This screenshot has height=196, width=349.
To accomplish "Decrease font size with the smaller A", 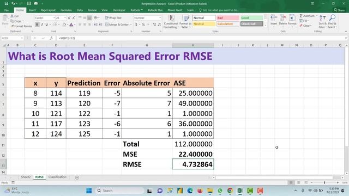I will (74, 18).
